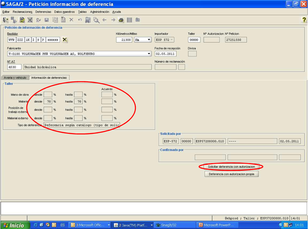Click Solicitar deferencia con autorizacion button
The width and height of the screenshot is (308, 229).
[231, 166]
